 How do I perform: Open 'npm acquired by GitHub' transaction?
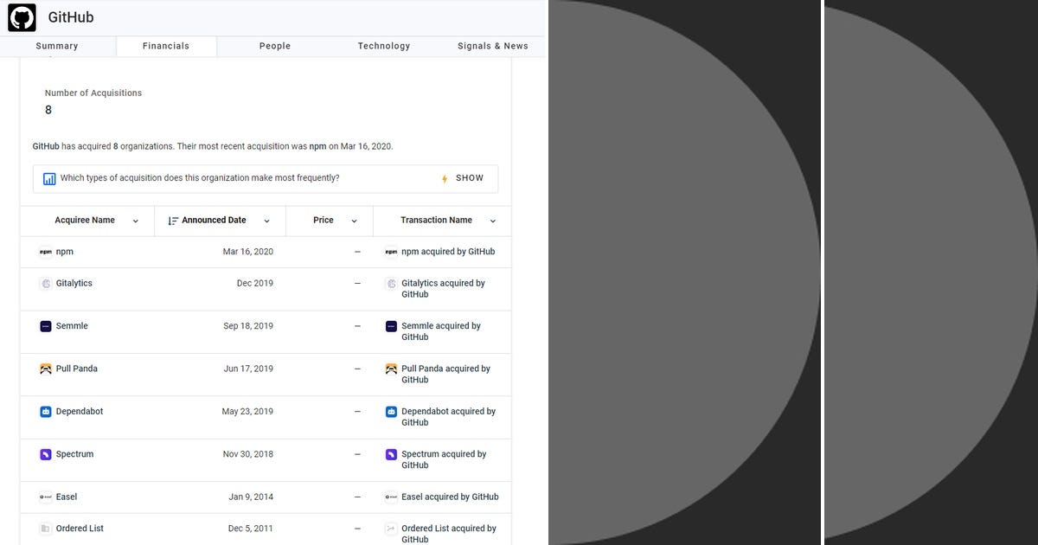click(x=448, y=252)
